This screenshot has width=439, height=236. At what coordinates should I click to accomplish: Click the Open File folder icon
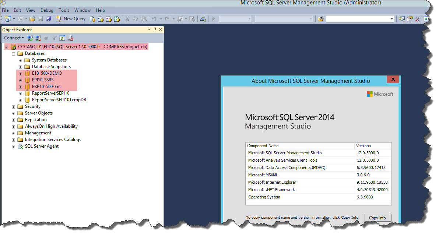(32, 19)
